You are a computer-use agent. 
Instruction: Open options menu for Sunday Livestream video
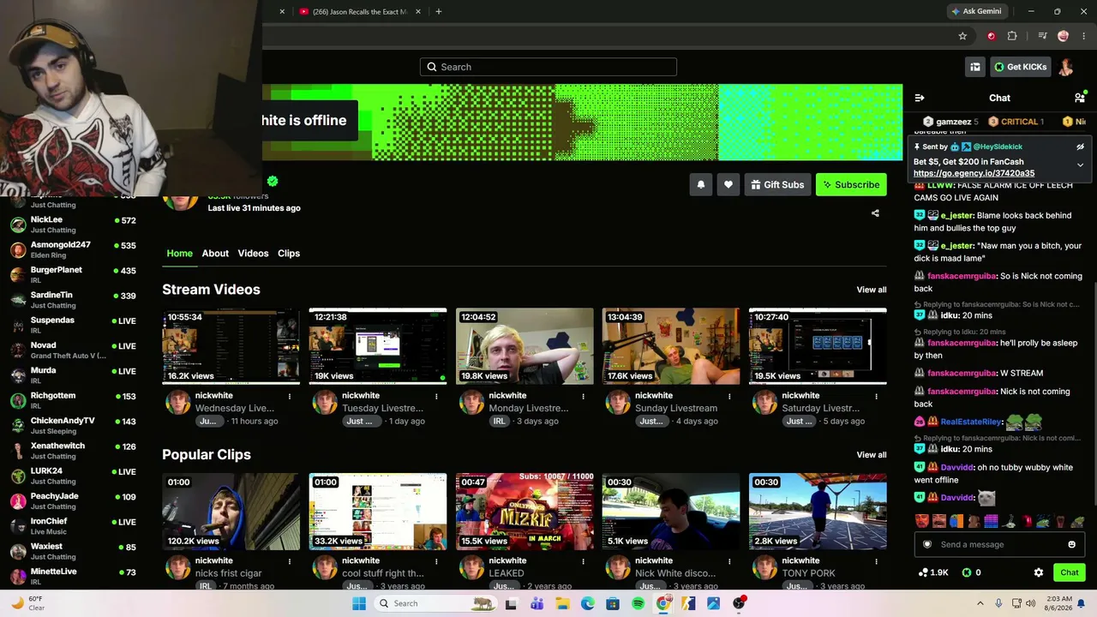[729, 396]
